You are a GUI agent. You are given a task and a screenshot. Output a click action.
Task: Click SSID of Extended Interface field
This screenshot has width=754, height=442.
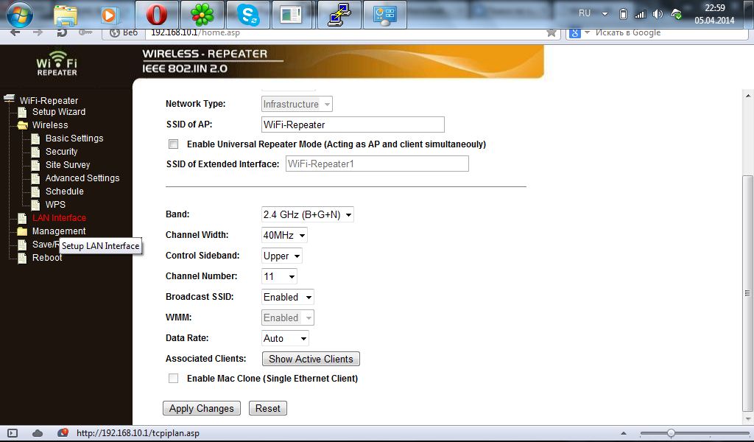click(377, 164)
